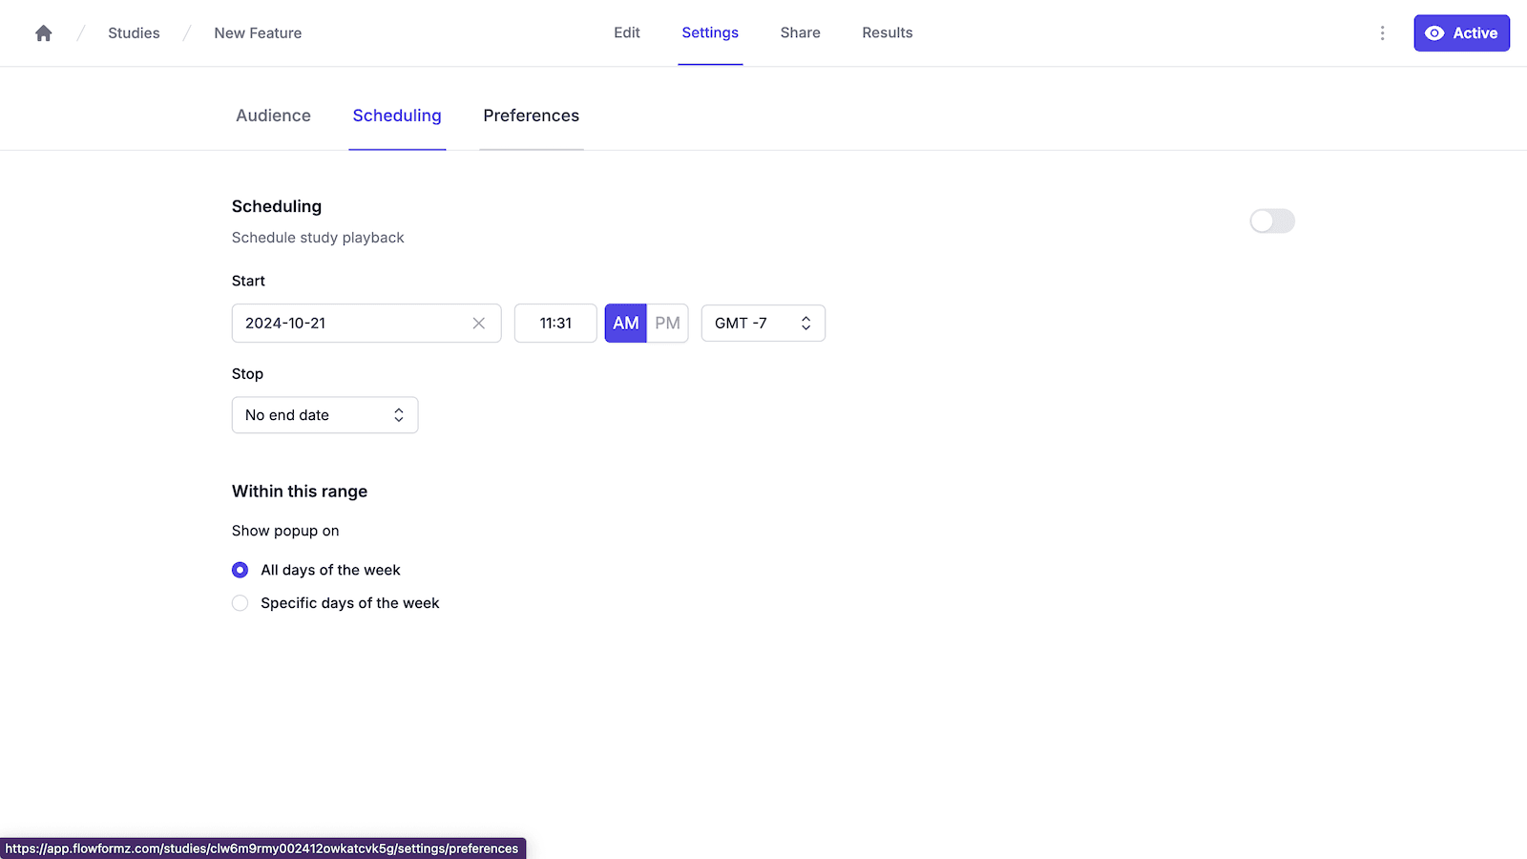View the Results section

pos(887,32)
